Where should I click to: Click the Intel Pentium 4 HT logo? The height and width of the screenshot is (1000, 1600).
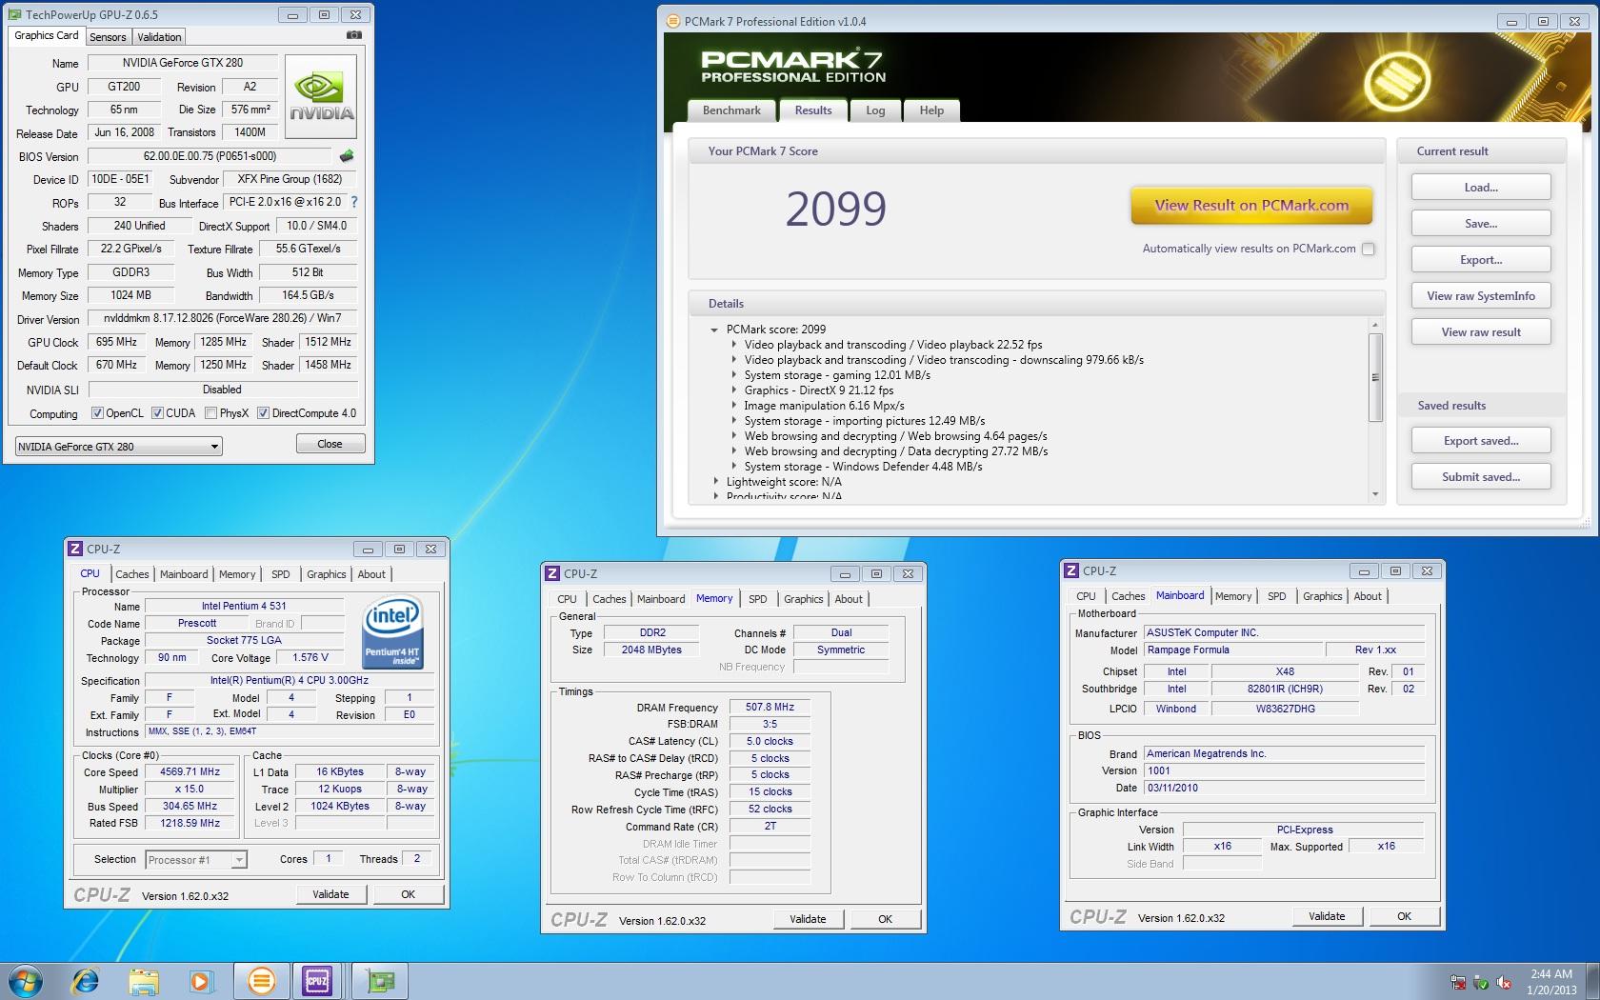pos(392,632)
